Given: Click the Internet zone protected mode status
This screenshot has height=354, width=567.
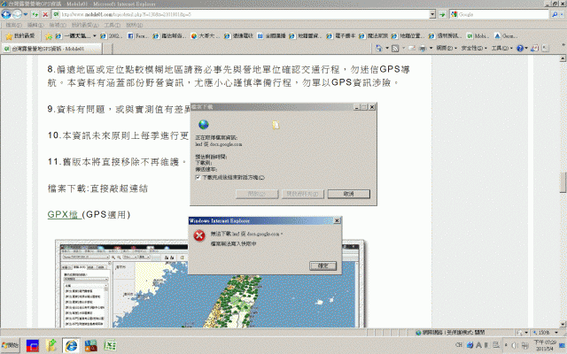Looking at the screenshot, I should coord(450,333).
